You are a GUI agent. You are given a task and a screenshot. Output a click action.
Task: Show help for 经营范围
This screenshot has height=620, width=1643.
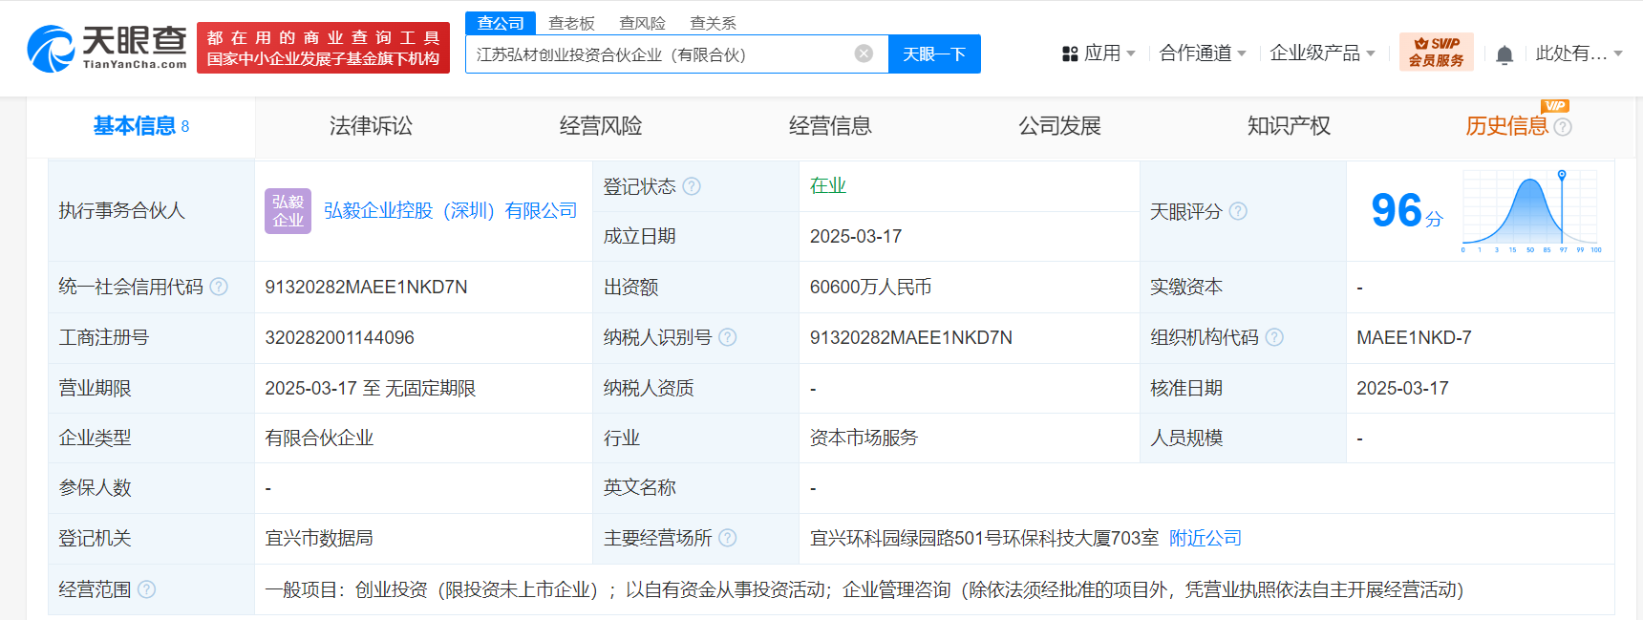tap(146, 589)
